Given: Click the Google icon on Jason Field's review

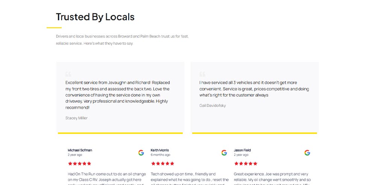Looking at the screenshot, I should pyautogui.click(x=307, y=153).
